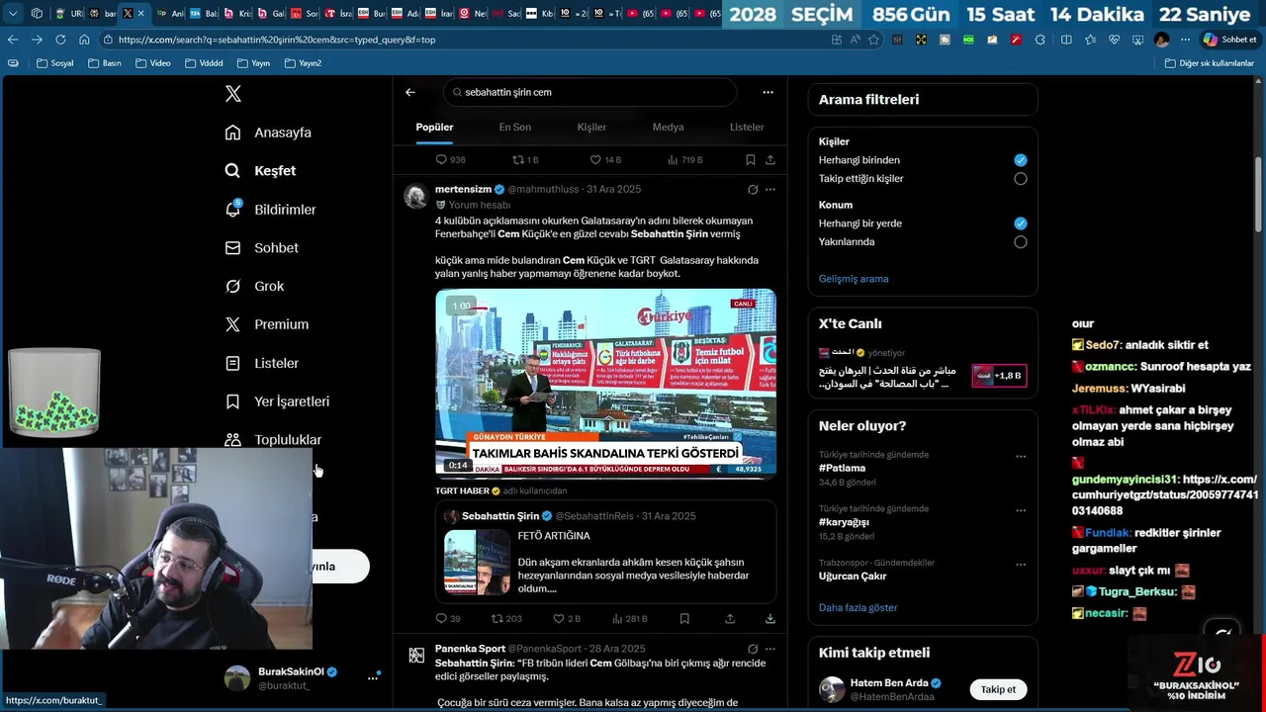Open Grok from sidebar
The image size is (1266, 712).
[x=254, y=287]
